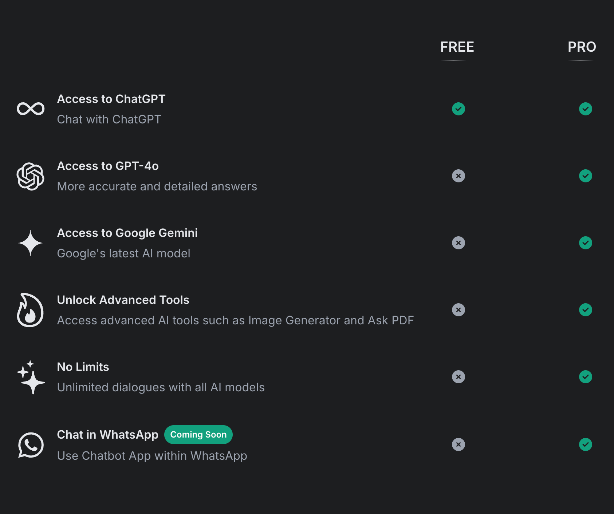This screenshot has width=614, height=514.
Task: Click the green check under PRO for ChatGPT
Action: click(586, 108)
